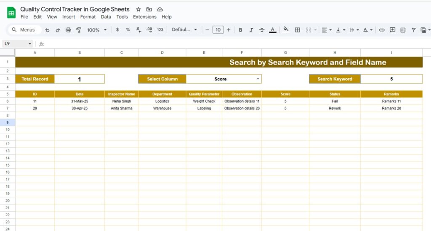This screenshot has width=431, height=231.
Task: Click the formula bar
Action: pos(237,44)
